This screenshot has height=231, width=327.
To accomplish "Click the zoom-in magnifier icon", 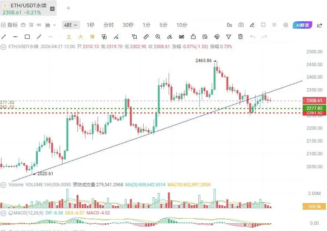I will click(x=158, y=37).
